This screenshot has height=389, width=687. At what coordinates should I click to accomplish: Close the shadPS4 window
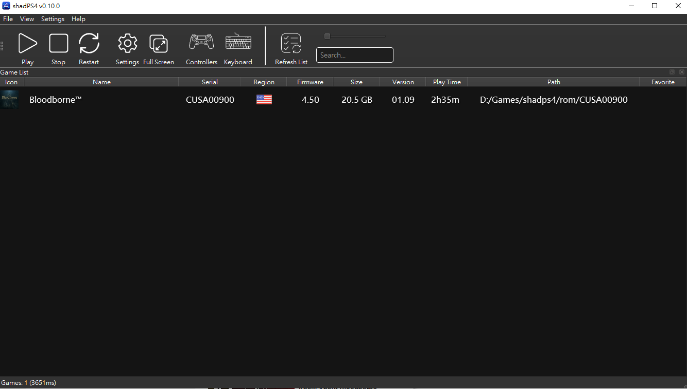pyautogui.click(x=678, y=6)
